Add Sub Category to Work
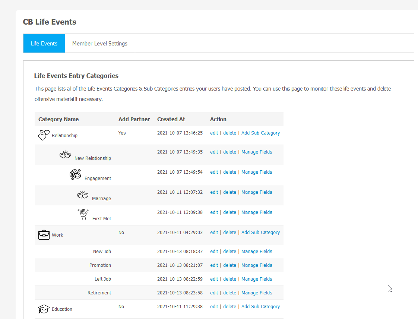This screenshot has height=319, width=418. pos(260,233)
